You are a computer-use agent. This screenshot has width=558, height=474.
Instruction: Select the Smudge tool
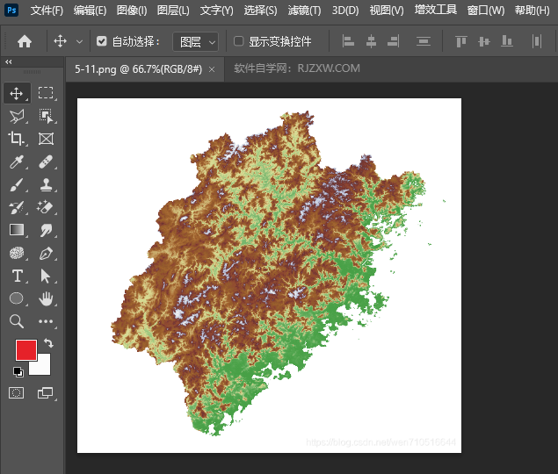pyautogui.click(x=46, y=230)
